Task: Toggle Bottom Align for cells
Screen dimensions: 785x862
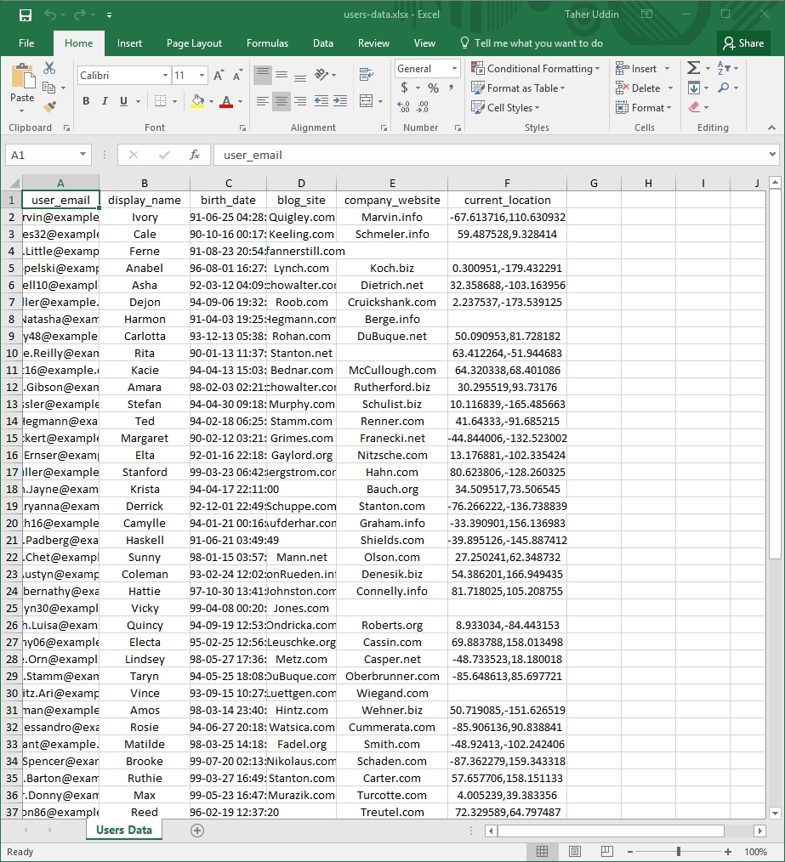Action: click(300, 76)
